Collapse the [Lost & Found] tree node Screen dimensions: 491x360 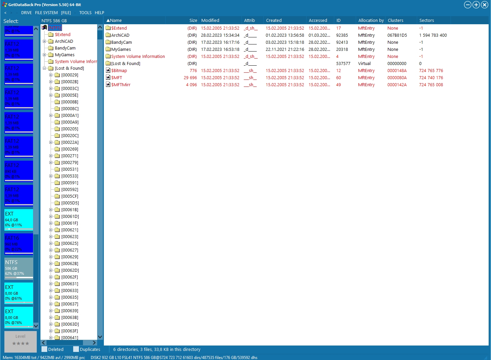coord(44,68)
